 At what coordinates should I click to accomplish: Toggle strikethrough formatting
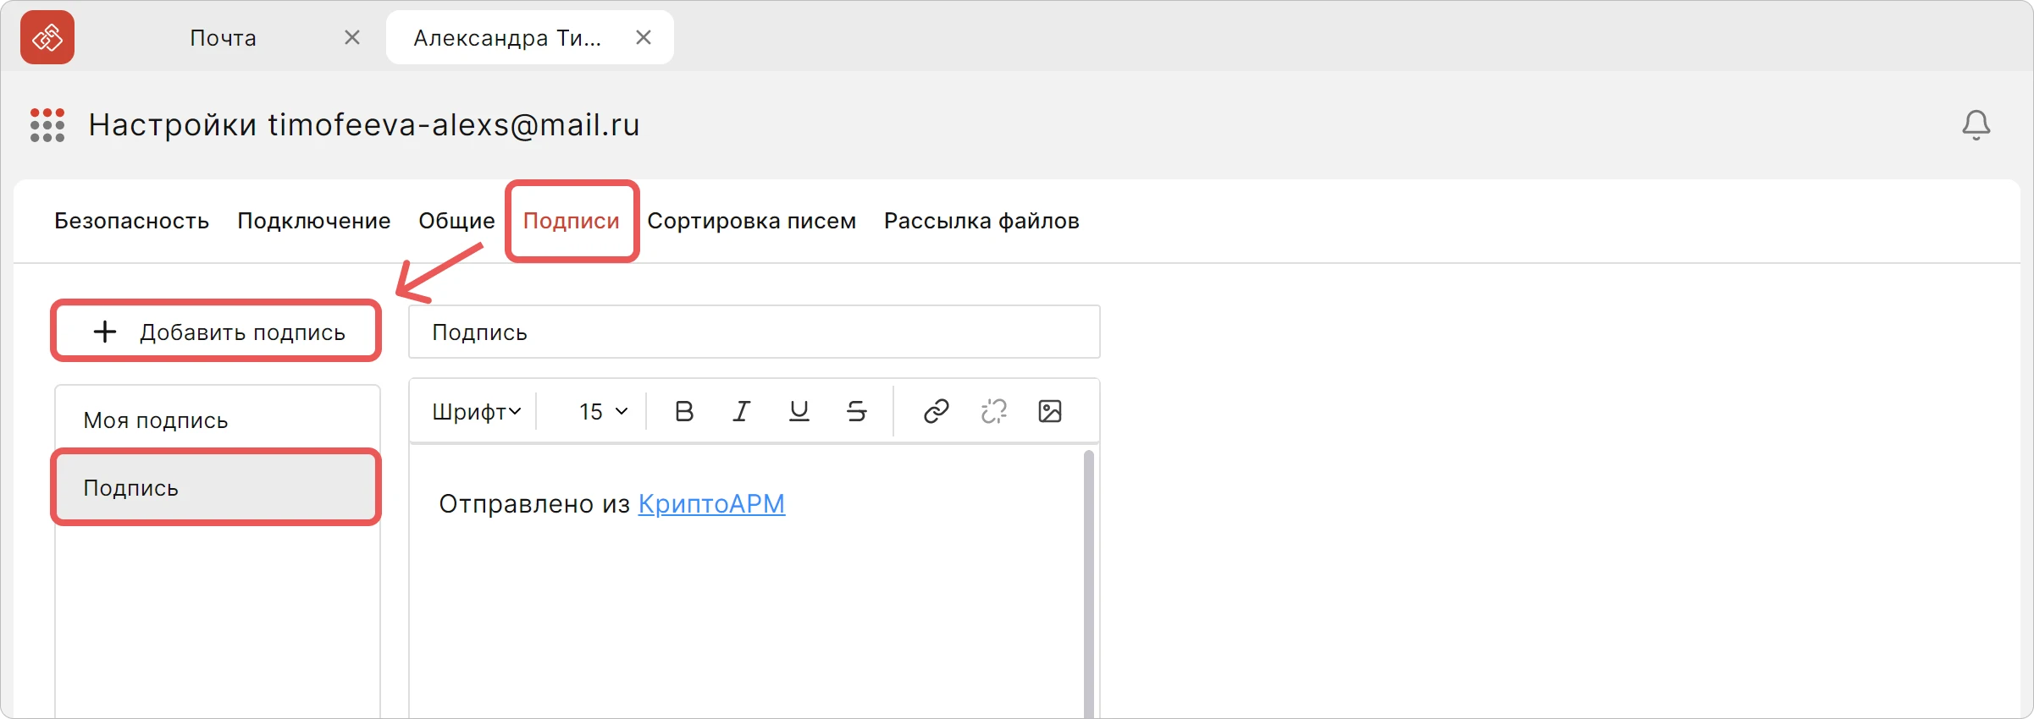click(856, 411)
